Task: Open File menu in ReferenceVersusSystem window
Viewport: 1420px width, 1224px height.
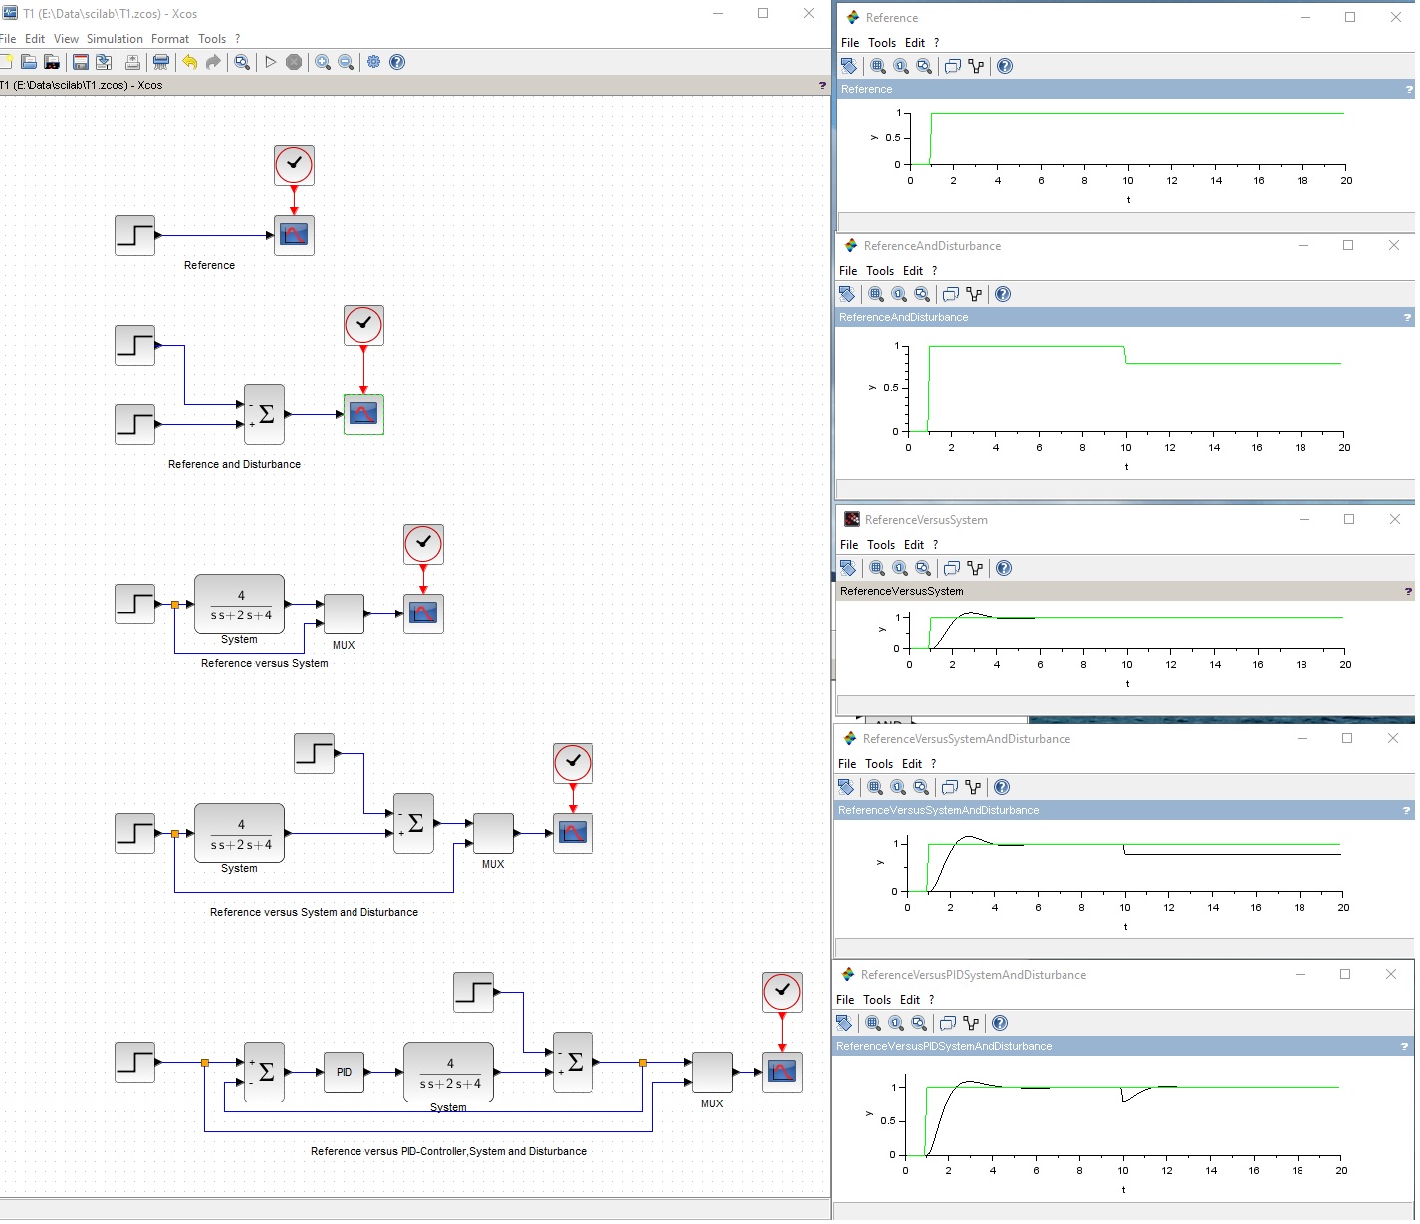Action: coord(849,545)
